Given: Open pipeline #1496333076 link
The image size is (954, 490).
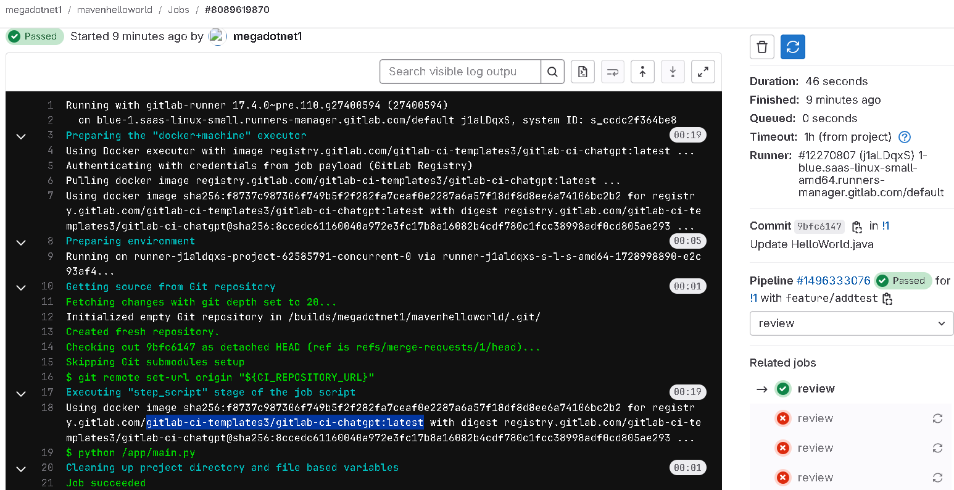Looking at the screenshot, I should (x=833, y=281).
